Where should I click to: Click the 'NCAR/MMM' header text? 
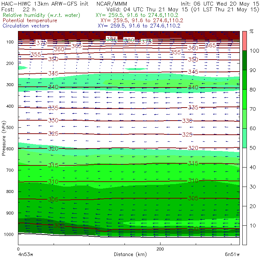112,4
